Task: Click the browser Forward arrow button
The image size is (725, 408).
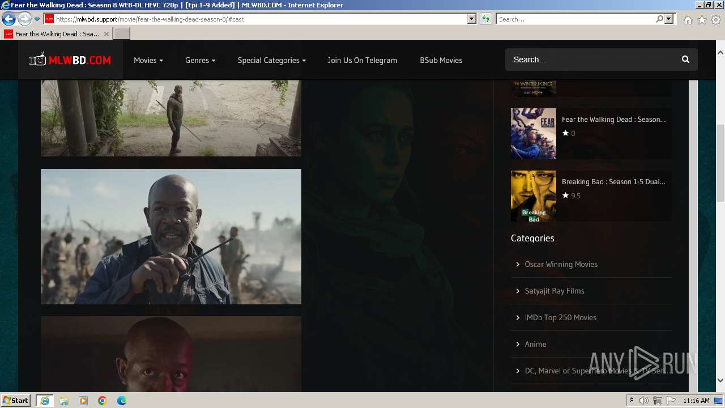Action: point(24,19)
